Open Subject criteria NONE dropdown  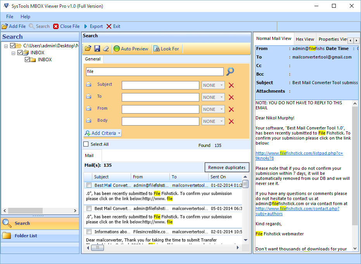(213, 85)
